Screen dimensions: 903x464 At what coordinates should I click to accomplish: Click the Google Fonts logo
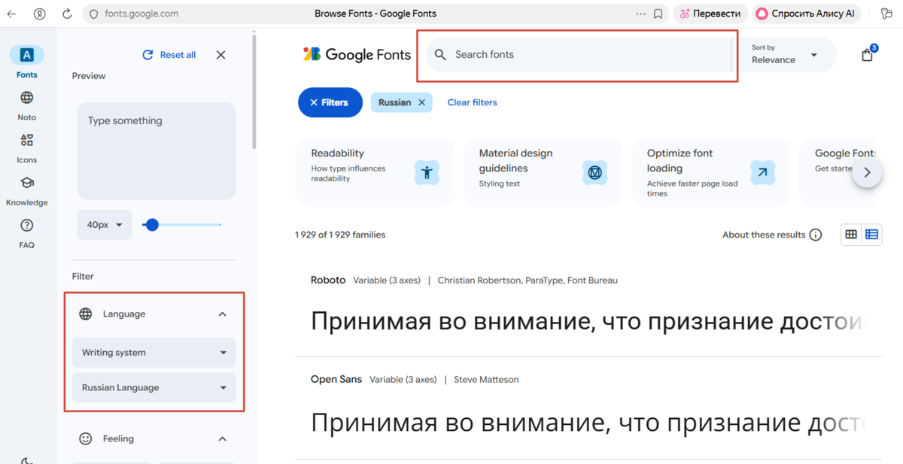point(357,54)
